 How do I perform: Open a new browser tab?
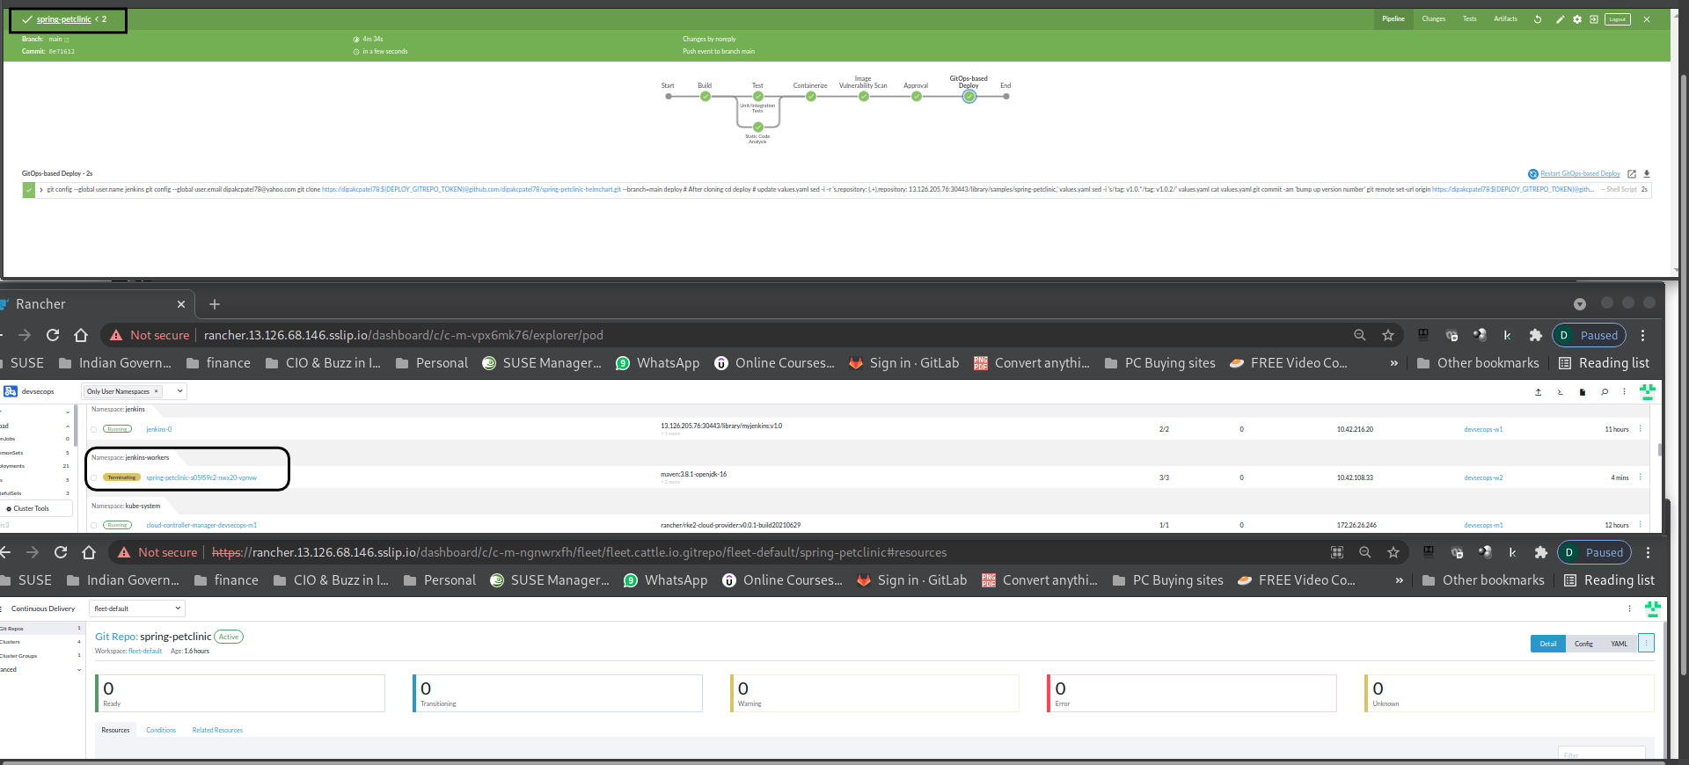(x=215, y=304)
